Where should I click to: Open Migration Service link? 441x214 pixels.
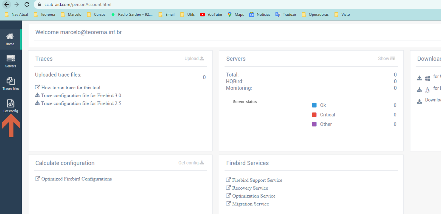pyautogui.click(x=247, y=204)
